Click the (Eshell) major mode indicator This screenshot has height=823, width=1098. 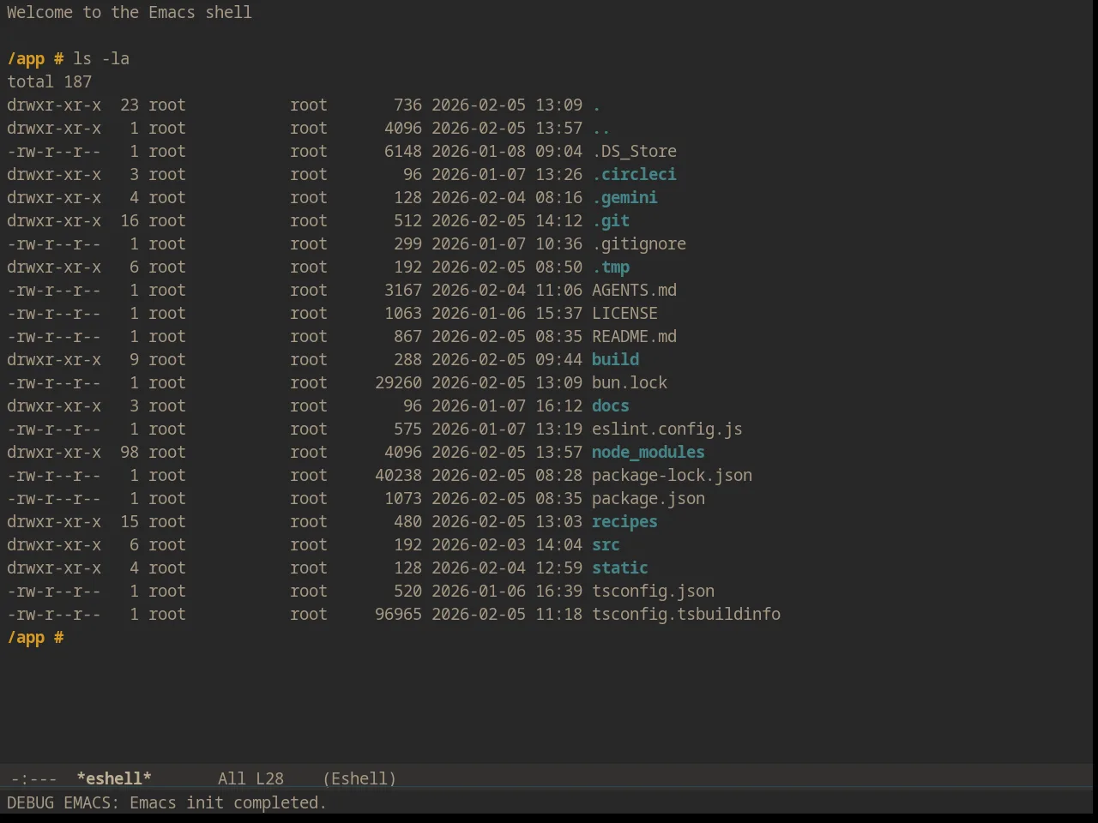(x=359, y=778)
